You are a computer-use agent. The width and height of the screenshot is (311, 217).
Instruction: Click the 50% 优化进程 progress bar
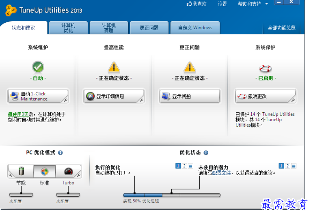[172, 195]
